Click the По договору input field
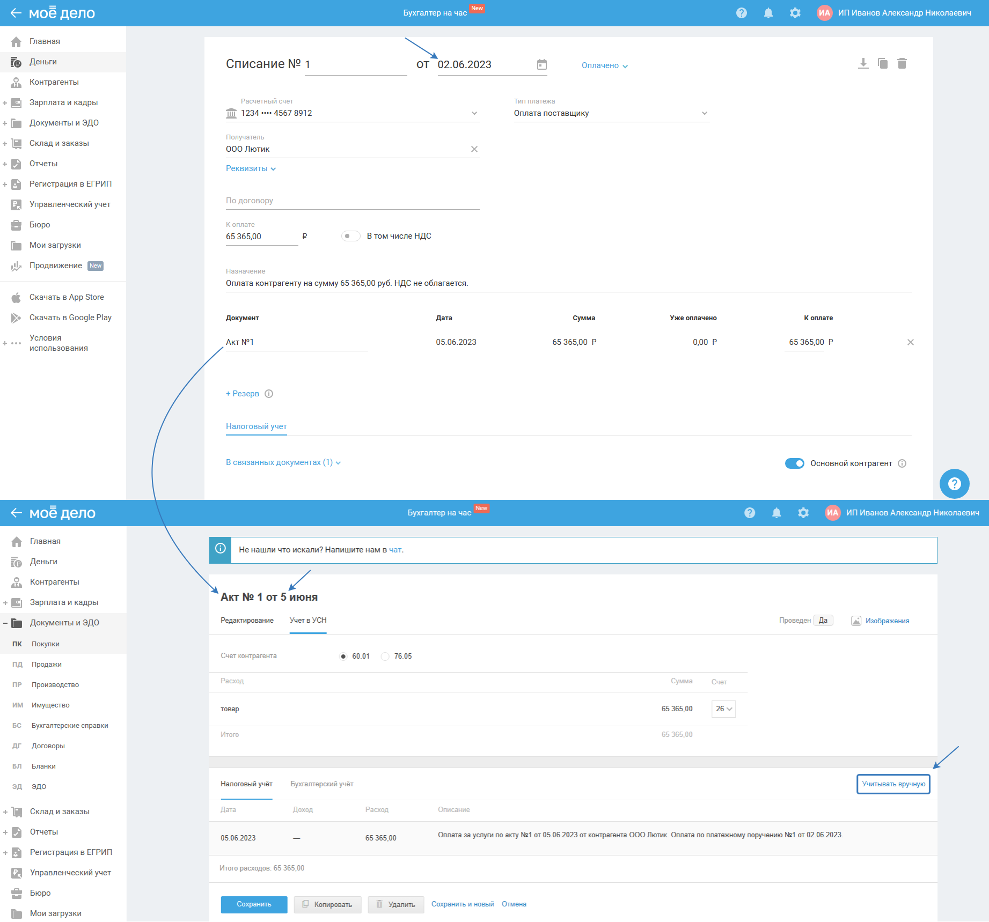 click(353, 201)
